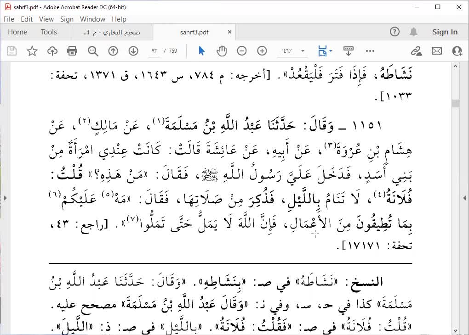Minimize the Acrobat Reader window

pyautogui.click(x=417, y=7)
